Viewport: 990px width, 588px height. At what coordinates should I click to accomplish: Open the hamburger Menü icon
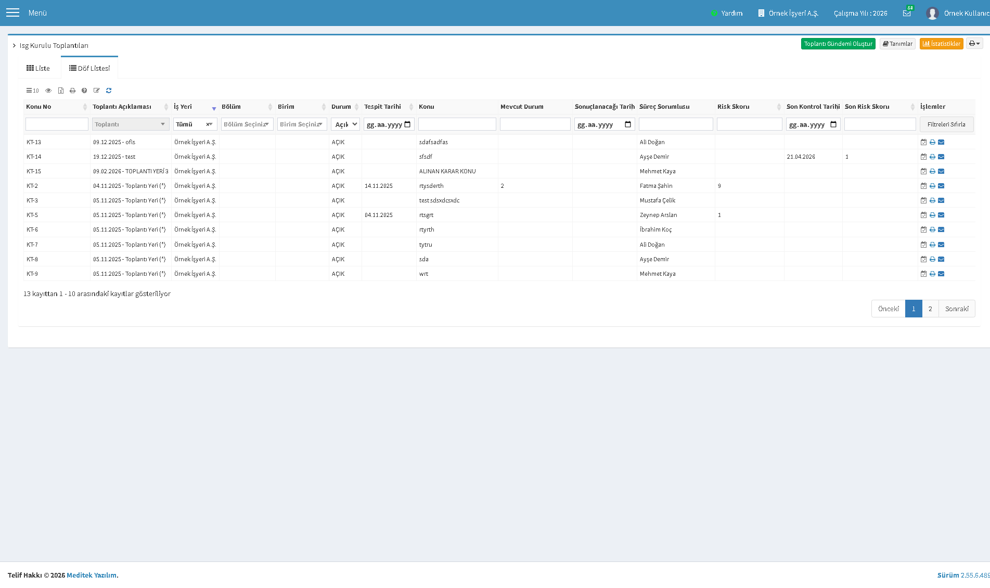click(x=12, y=12)
